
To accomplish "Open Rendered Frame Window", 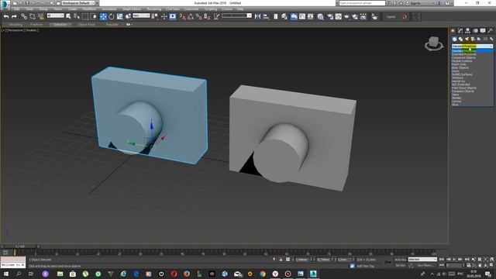I will click(339, 16).
